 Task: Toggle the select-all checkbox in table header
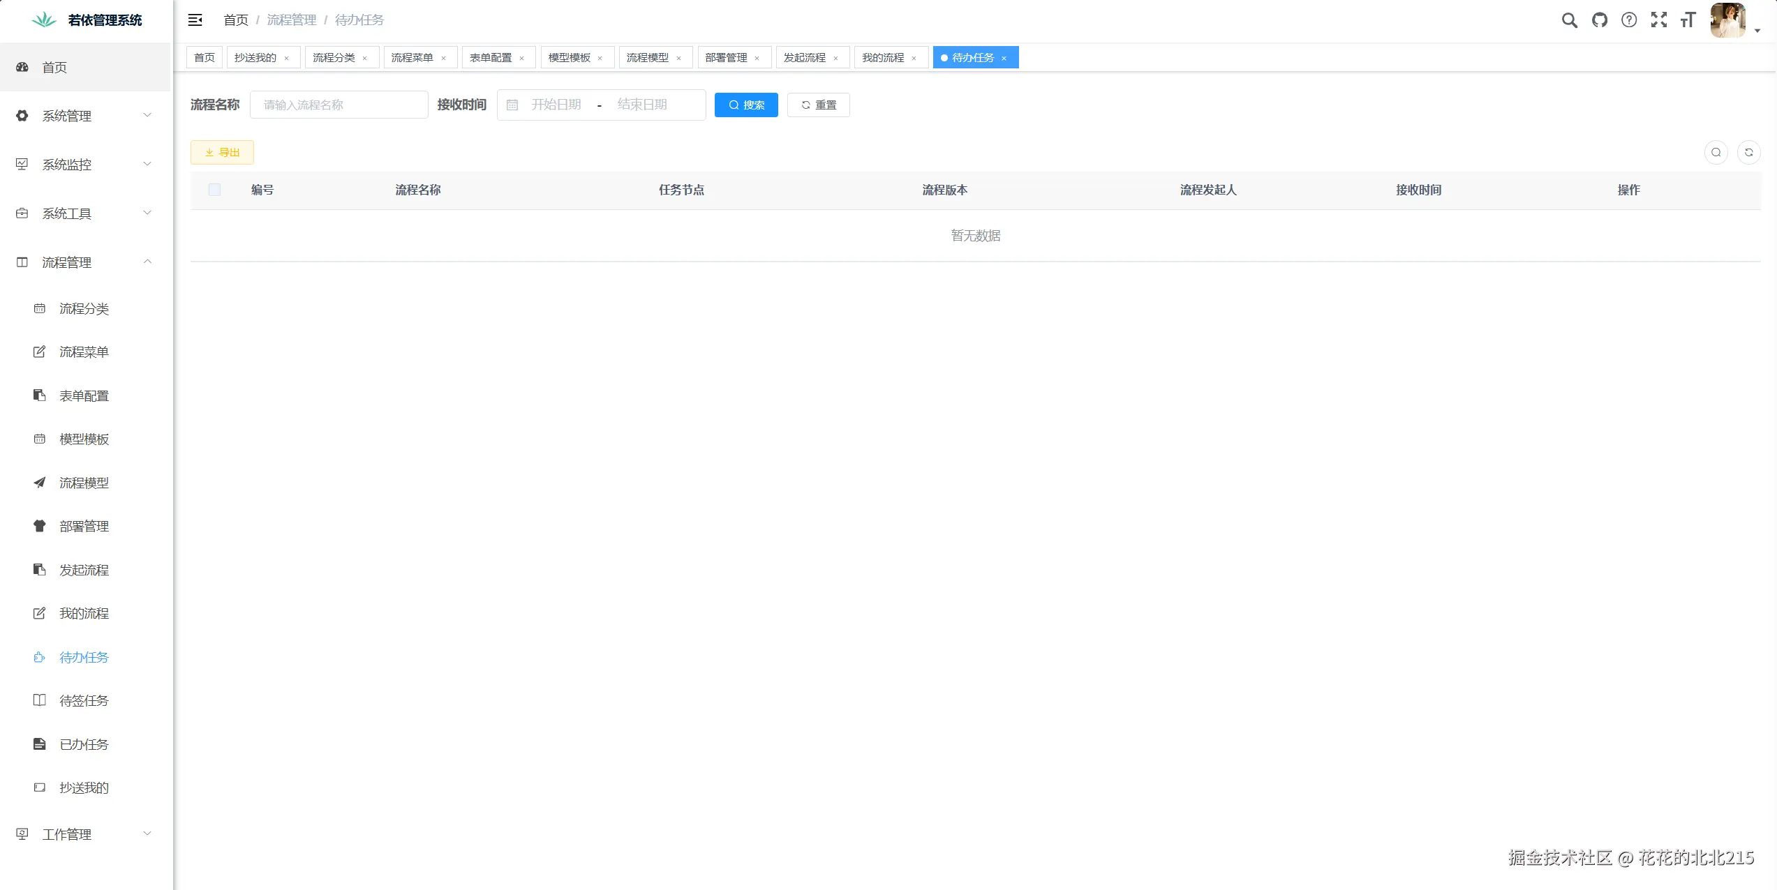tap(214, 189)
